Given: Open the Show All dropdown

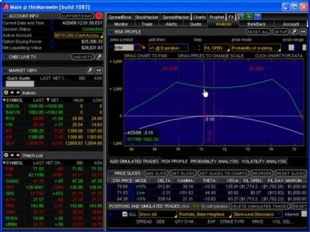Looking at the screenshot, I should click(157, 214).
